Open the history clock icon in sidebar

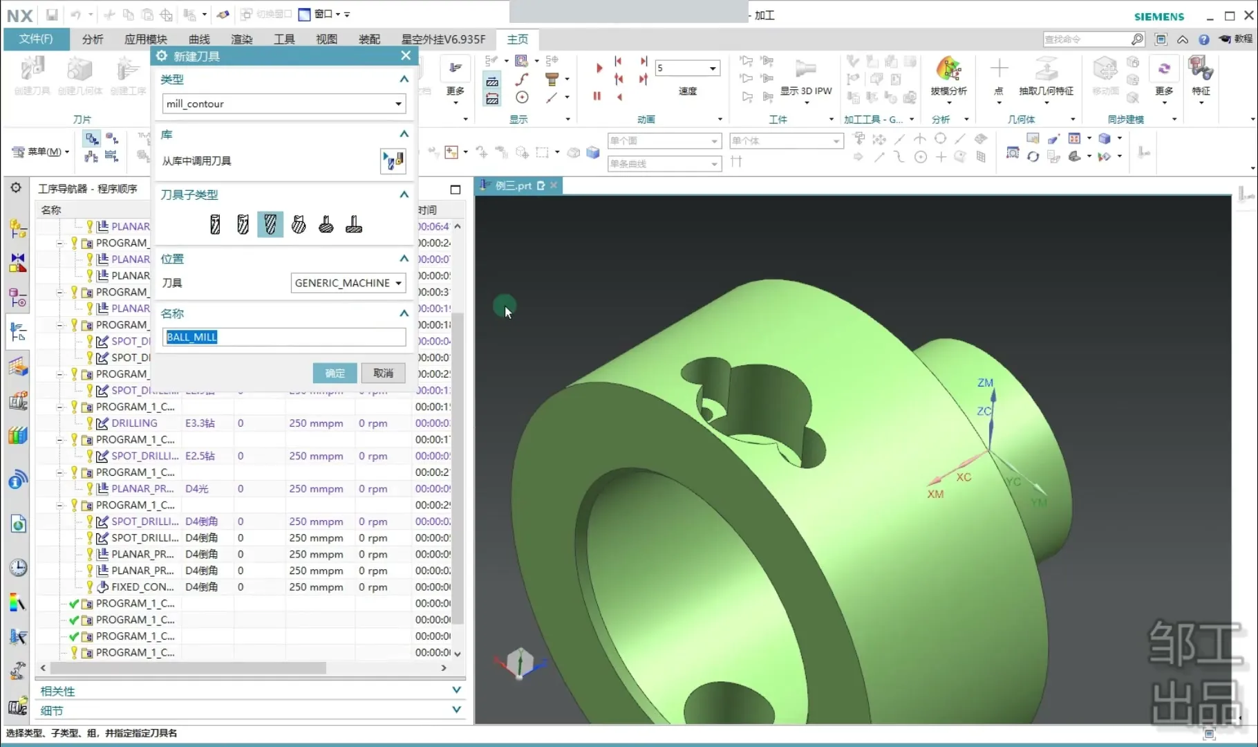tap(18, 568)
